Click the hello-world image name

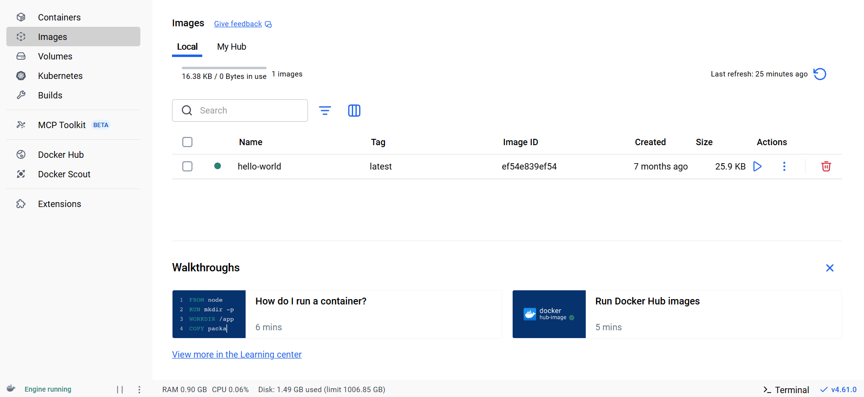coord(259,167)
